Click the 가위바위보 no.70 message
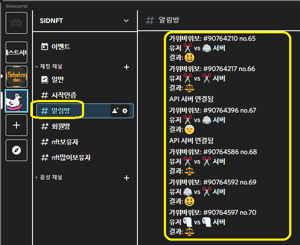300x245 pixels. (x=212, y=222)
